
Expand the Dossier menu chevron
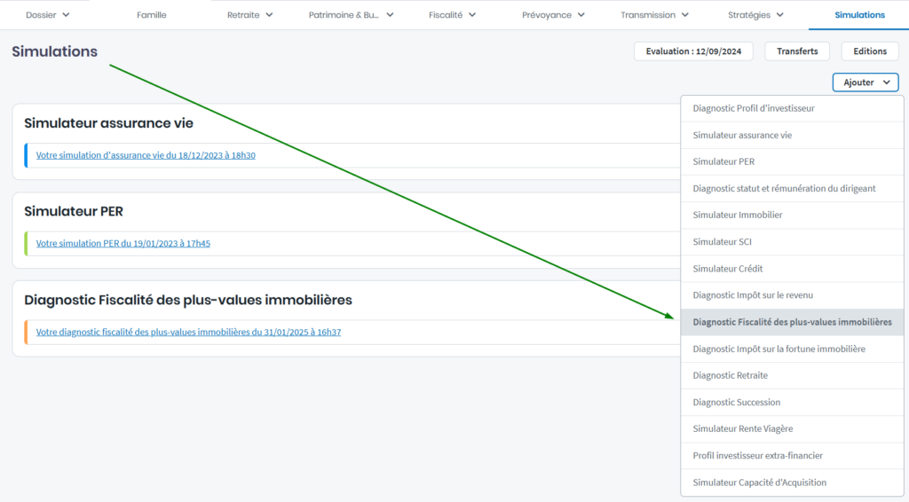click(66, 15)
